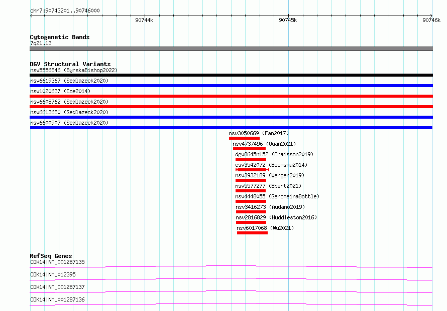The image size is (447, 311).
Task: Open variant nsv5577277 (Ebert2021) label
Action: coord(268,186)
